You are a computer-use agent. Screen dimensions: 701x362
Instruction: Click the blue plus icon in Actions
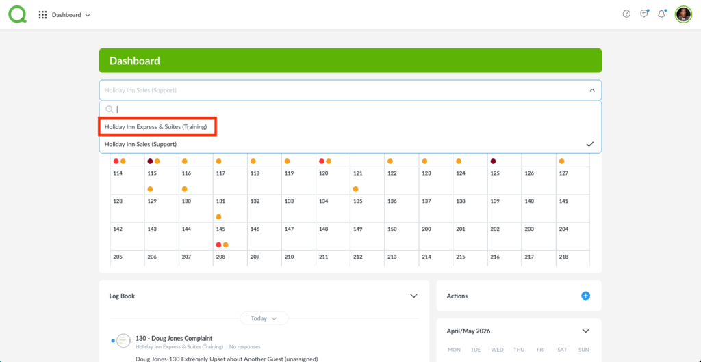585,296
